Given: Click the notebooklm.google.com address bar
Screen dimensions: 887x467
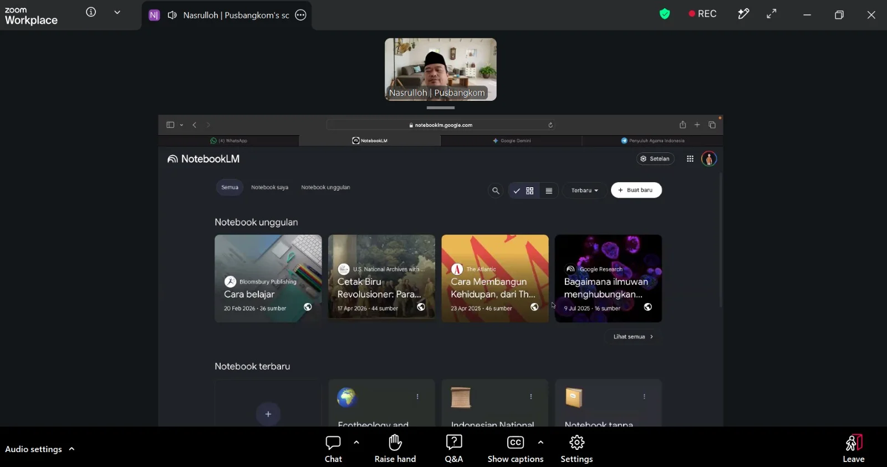Looking at the screenshot, I should (x=441, y=125).
